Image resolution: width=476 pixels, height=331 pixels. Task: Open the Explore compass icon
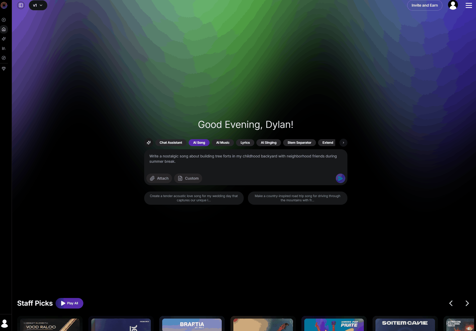[4, 58]
